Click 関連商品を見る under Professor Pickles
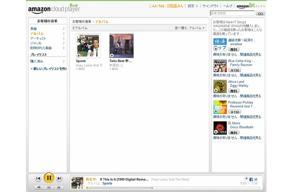 tap(250, 117)
